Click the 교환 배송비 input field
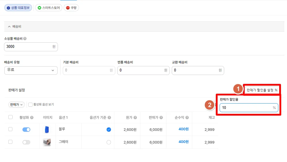This screenshot has width=287, height=162. click(198, 70)
